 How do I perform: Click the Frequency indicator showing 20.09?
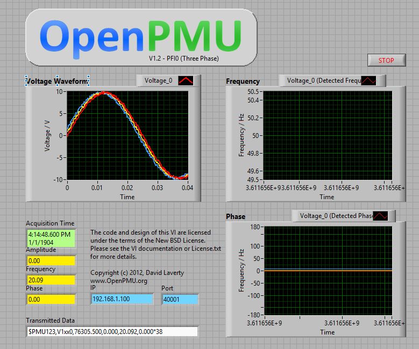51,280
